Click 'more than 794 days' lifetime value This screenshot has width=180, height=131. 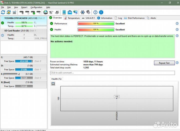click(93, 64)
